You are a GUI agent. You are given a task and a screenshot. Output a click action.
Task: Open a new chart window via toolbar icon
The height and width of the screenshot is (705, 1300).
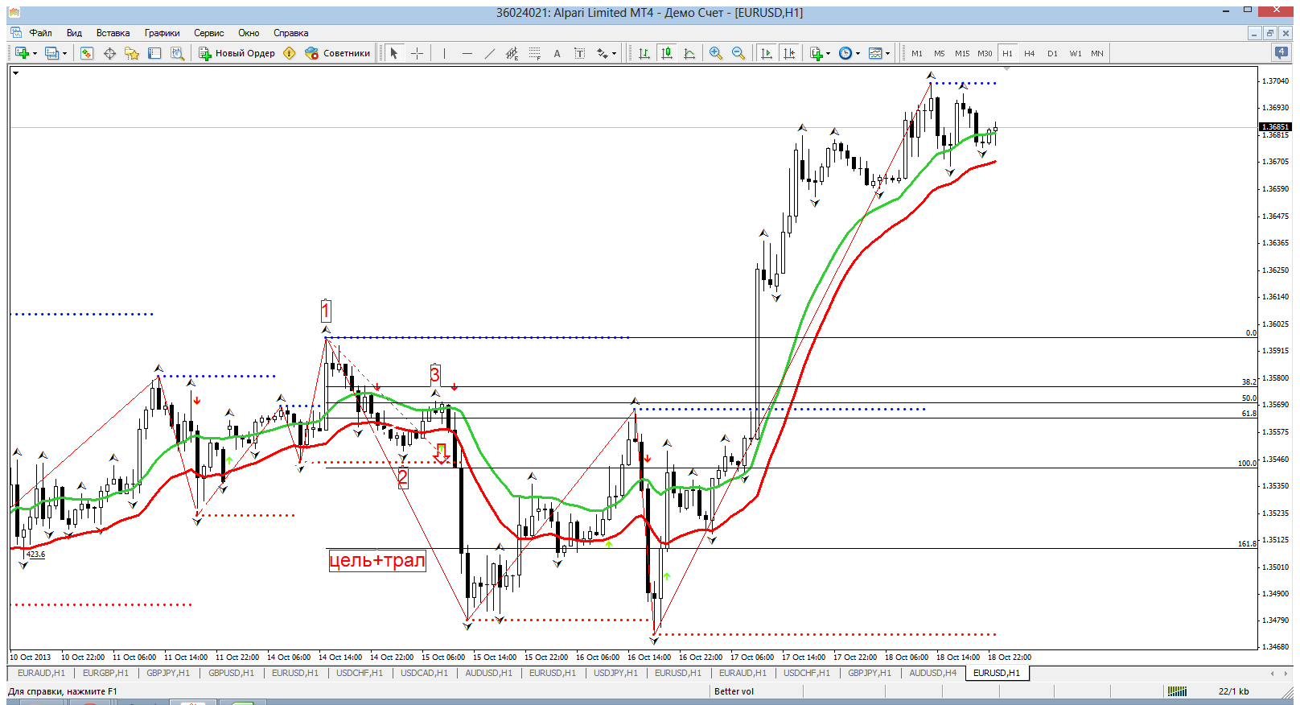tap(22, 53)
